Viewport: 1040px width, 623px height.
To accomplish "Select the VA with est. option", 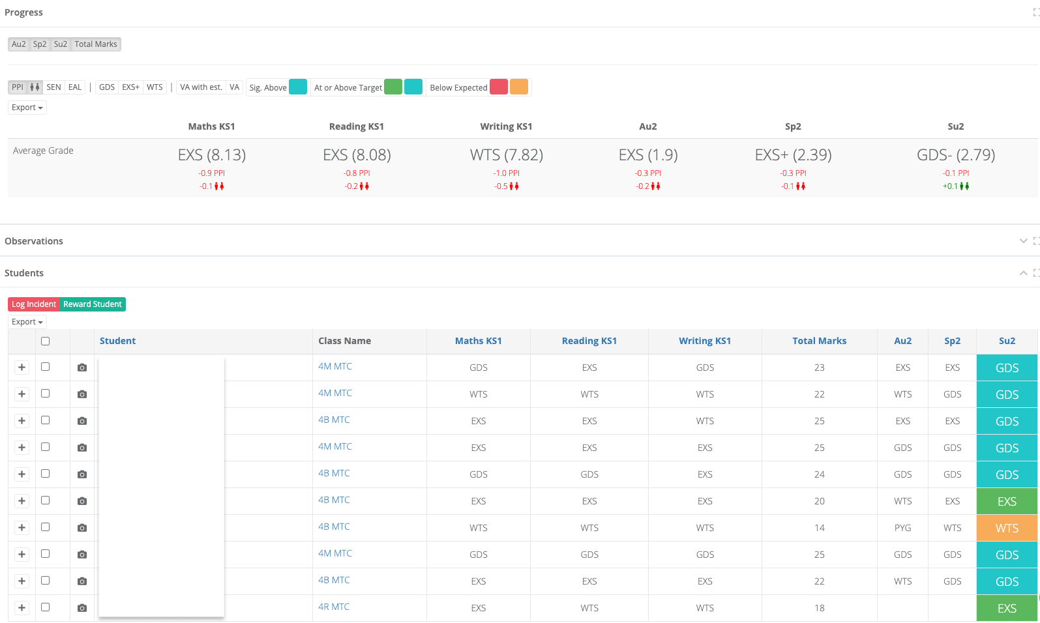I will tap(201, 87).
